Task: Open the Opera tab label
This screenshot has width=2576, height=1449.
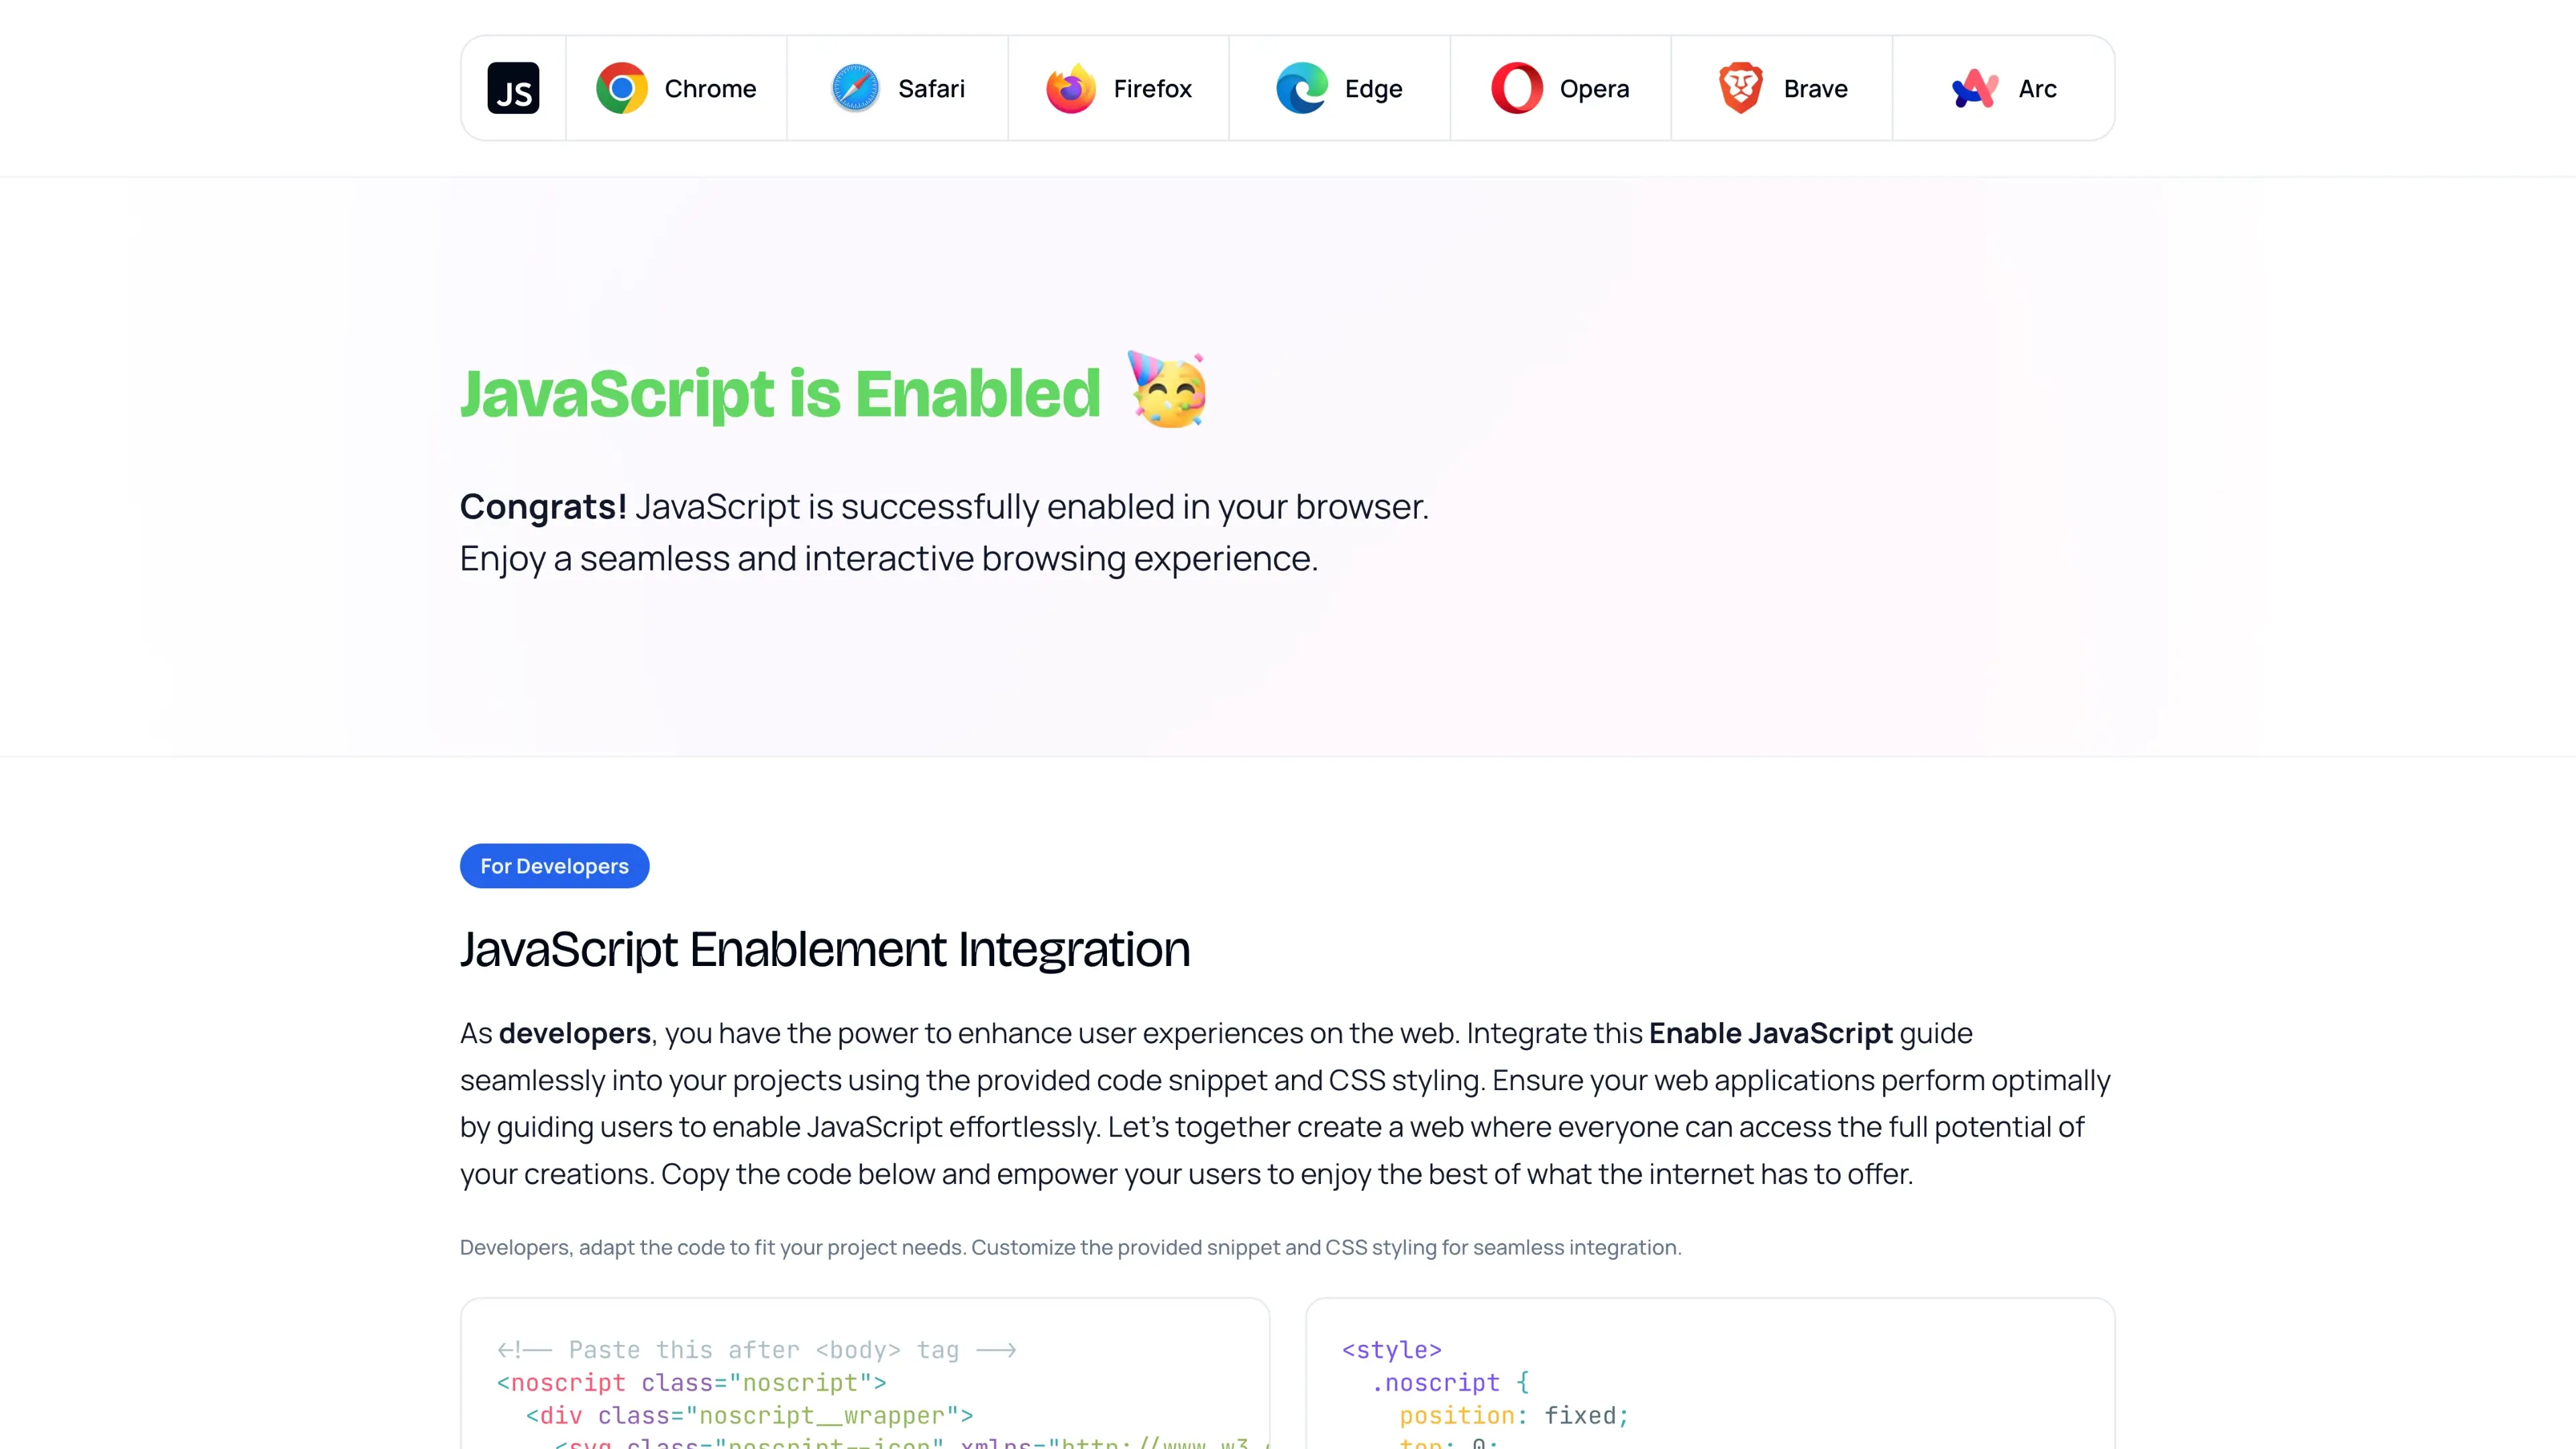Action: click(x=1594, y=89)
